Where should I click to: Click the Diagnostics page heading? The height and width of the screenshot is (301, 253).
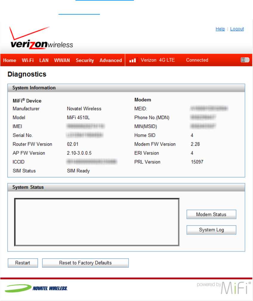tap(27, 74)
